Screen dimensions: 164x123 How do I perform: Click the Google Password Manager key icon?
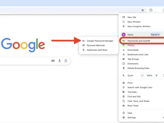84,41
